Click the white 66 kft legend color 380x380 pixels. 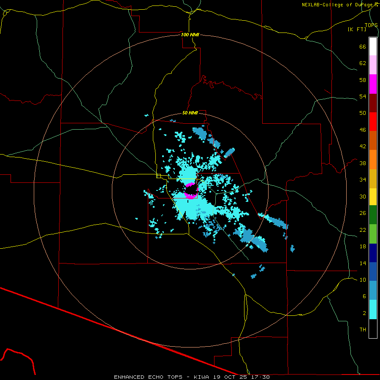373,46
